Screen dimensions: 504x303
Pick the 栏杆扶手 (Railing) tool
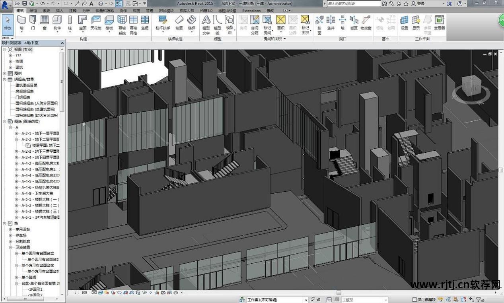(163, 23)
